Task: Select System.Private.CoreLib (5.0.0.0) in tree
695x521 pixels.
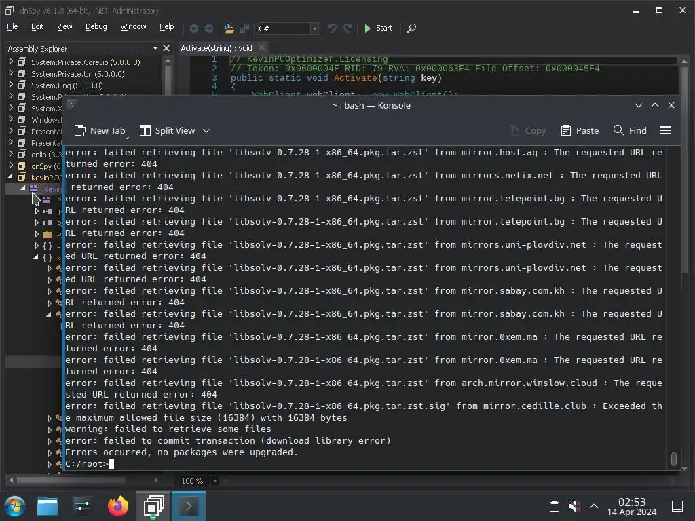Action: coord(86,62)
